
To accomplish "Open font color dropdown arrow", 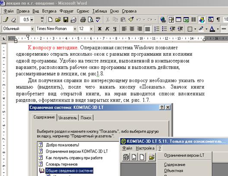I will [218, 29].
